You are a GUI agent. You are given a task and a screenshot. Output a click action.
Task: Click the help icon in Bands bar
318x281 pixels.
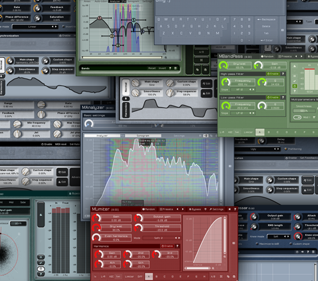click(x=170, y=68)
